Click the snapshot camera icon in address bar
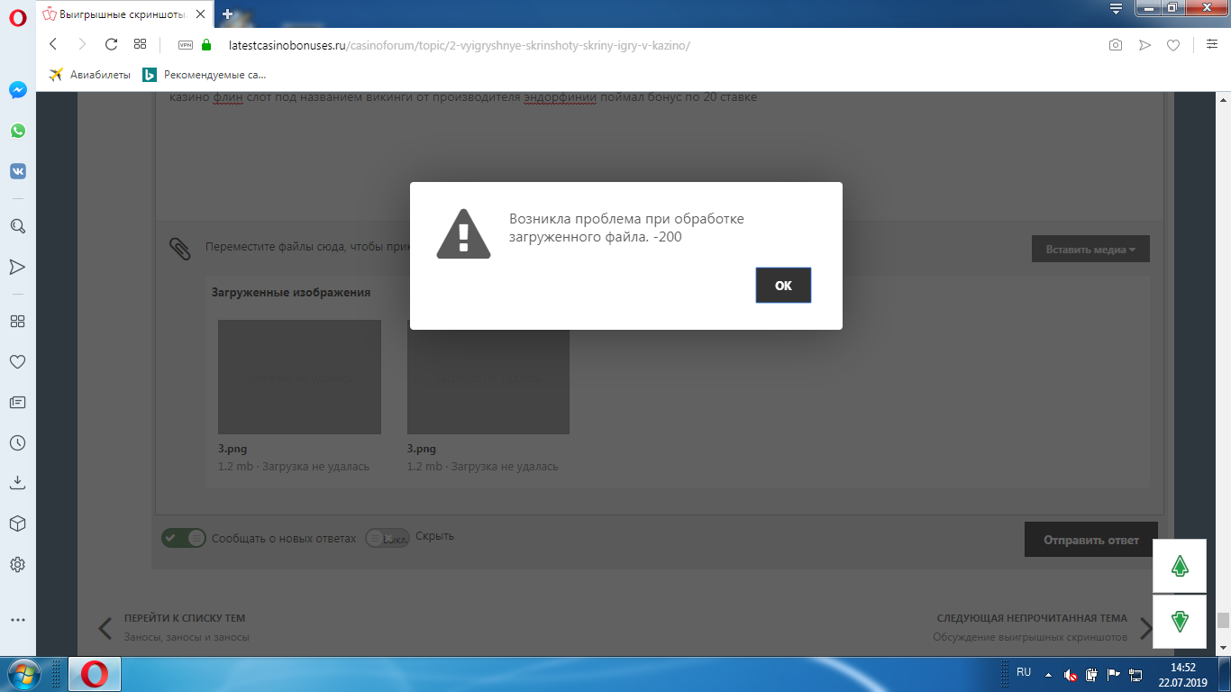 1116,44
